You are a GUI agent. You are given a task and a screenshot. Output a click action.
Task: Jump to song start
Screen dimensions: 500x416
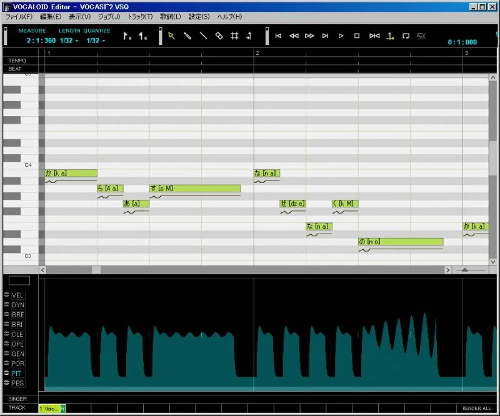(278, 36)
